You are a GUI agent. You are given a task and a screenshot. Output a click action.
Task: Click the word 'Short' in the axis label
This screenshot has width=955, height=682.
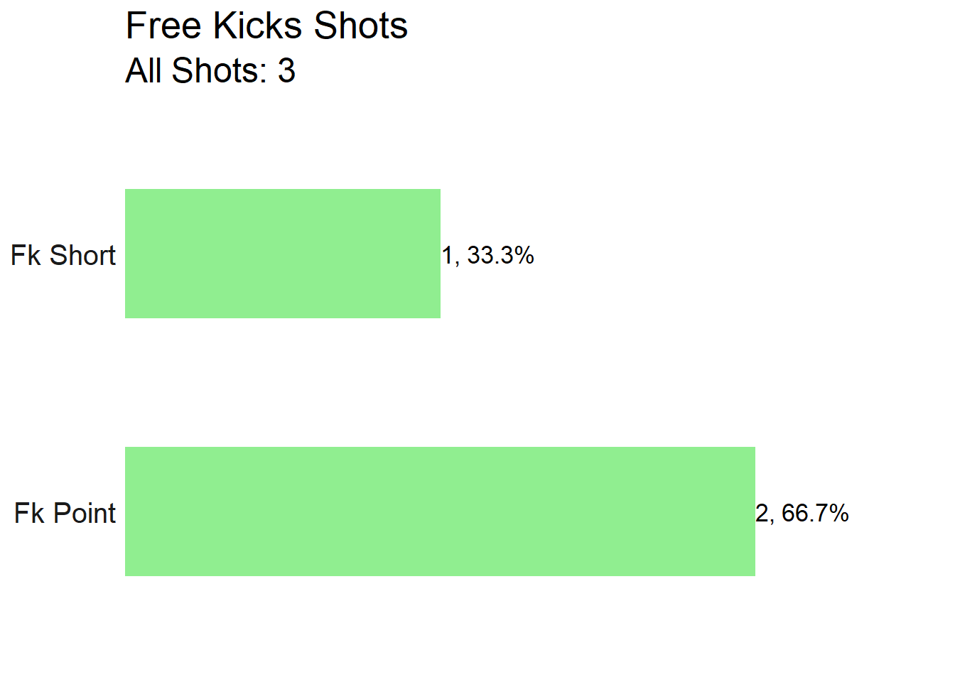(x=82, y=255)
